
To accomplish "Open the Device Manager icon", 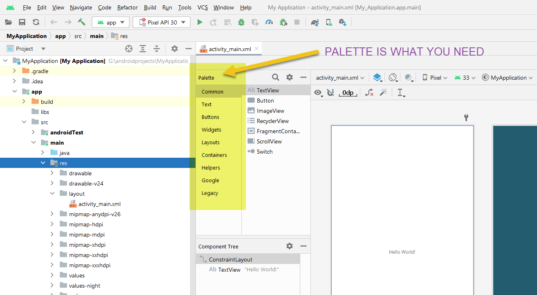I will [x=329, y=22].
